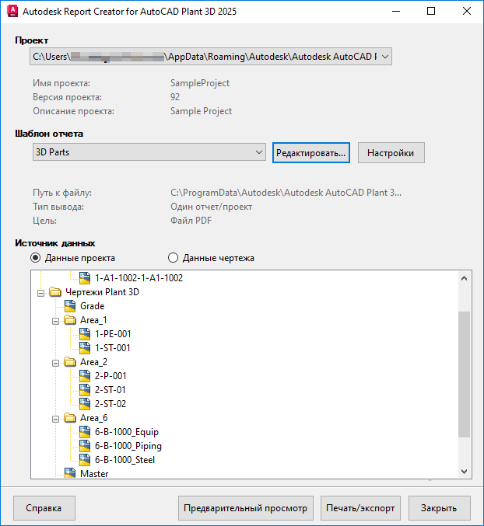Click the drawing icon beside 1-ST-001
The image size is (484, 526).
[85, 348]
